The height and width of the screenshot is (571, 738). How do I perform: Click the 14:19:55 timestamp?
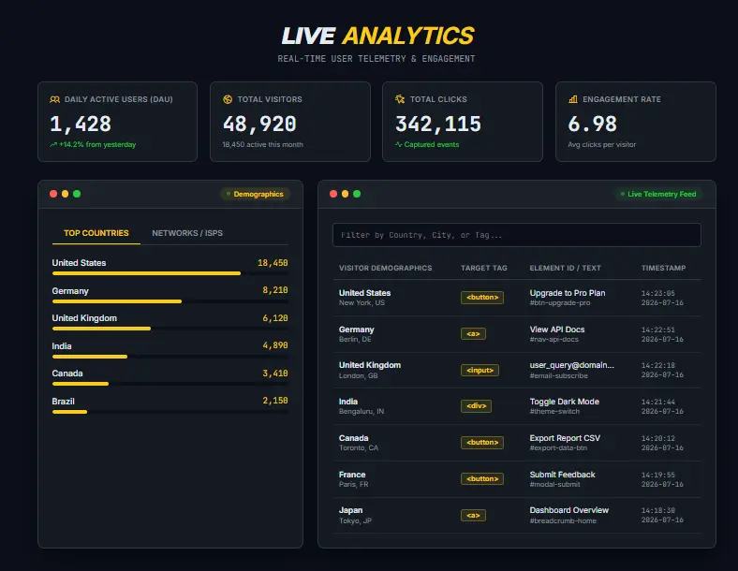[x=658, y=475]
